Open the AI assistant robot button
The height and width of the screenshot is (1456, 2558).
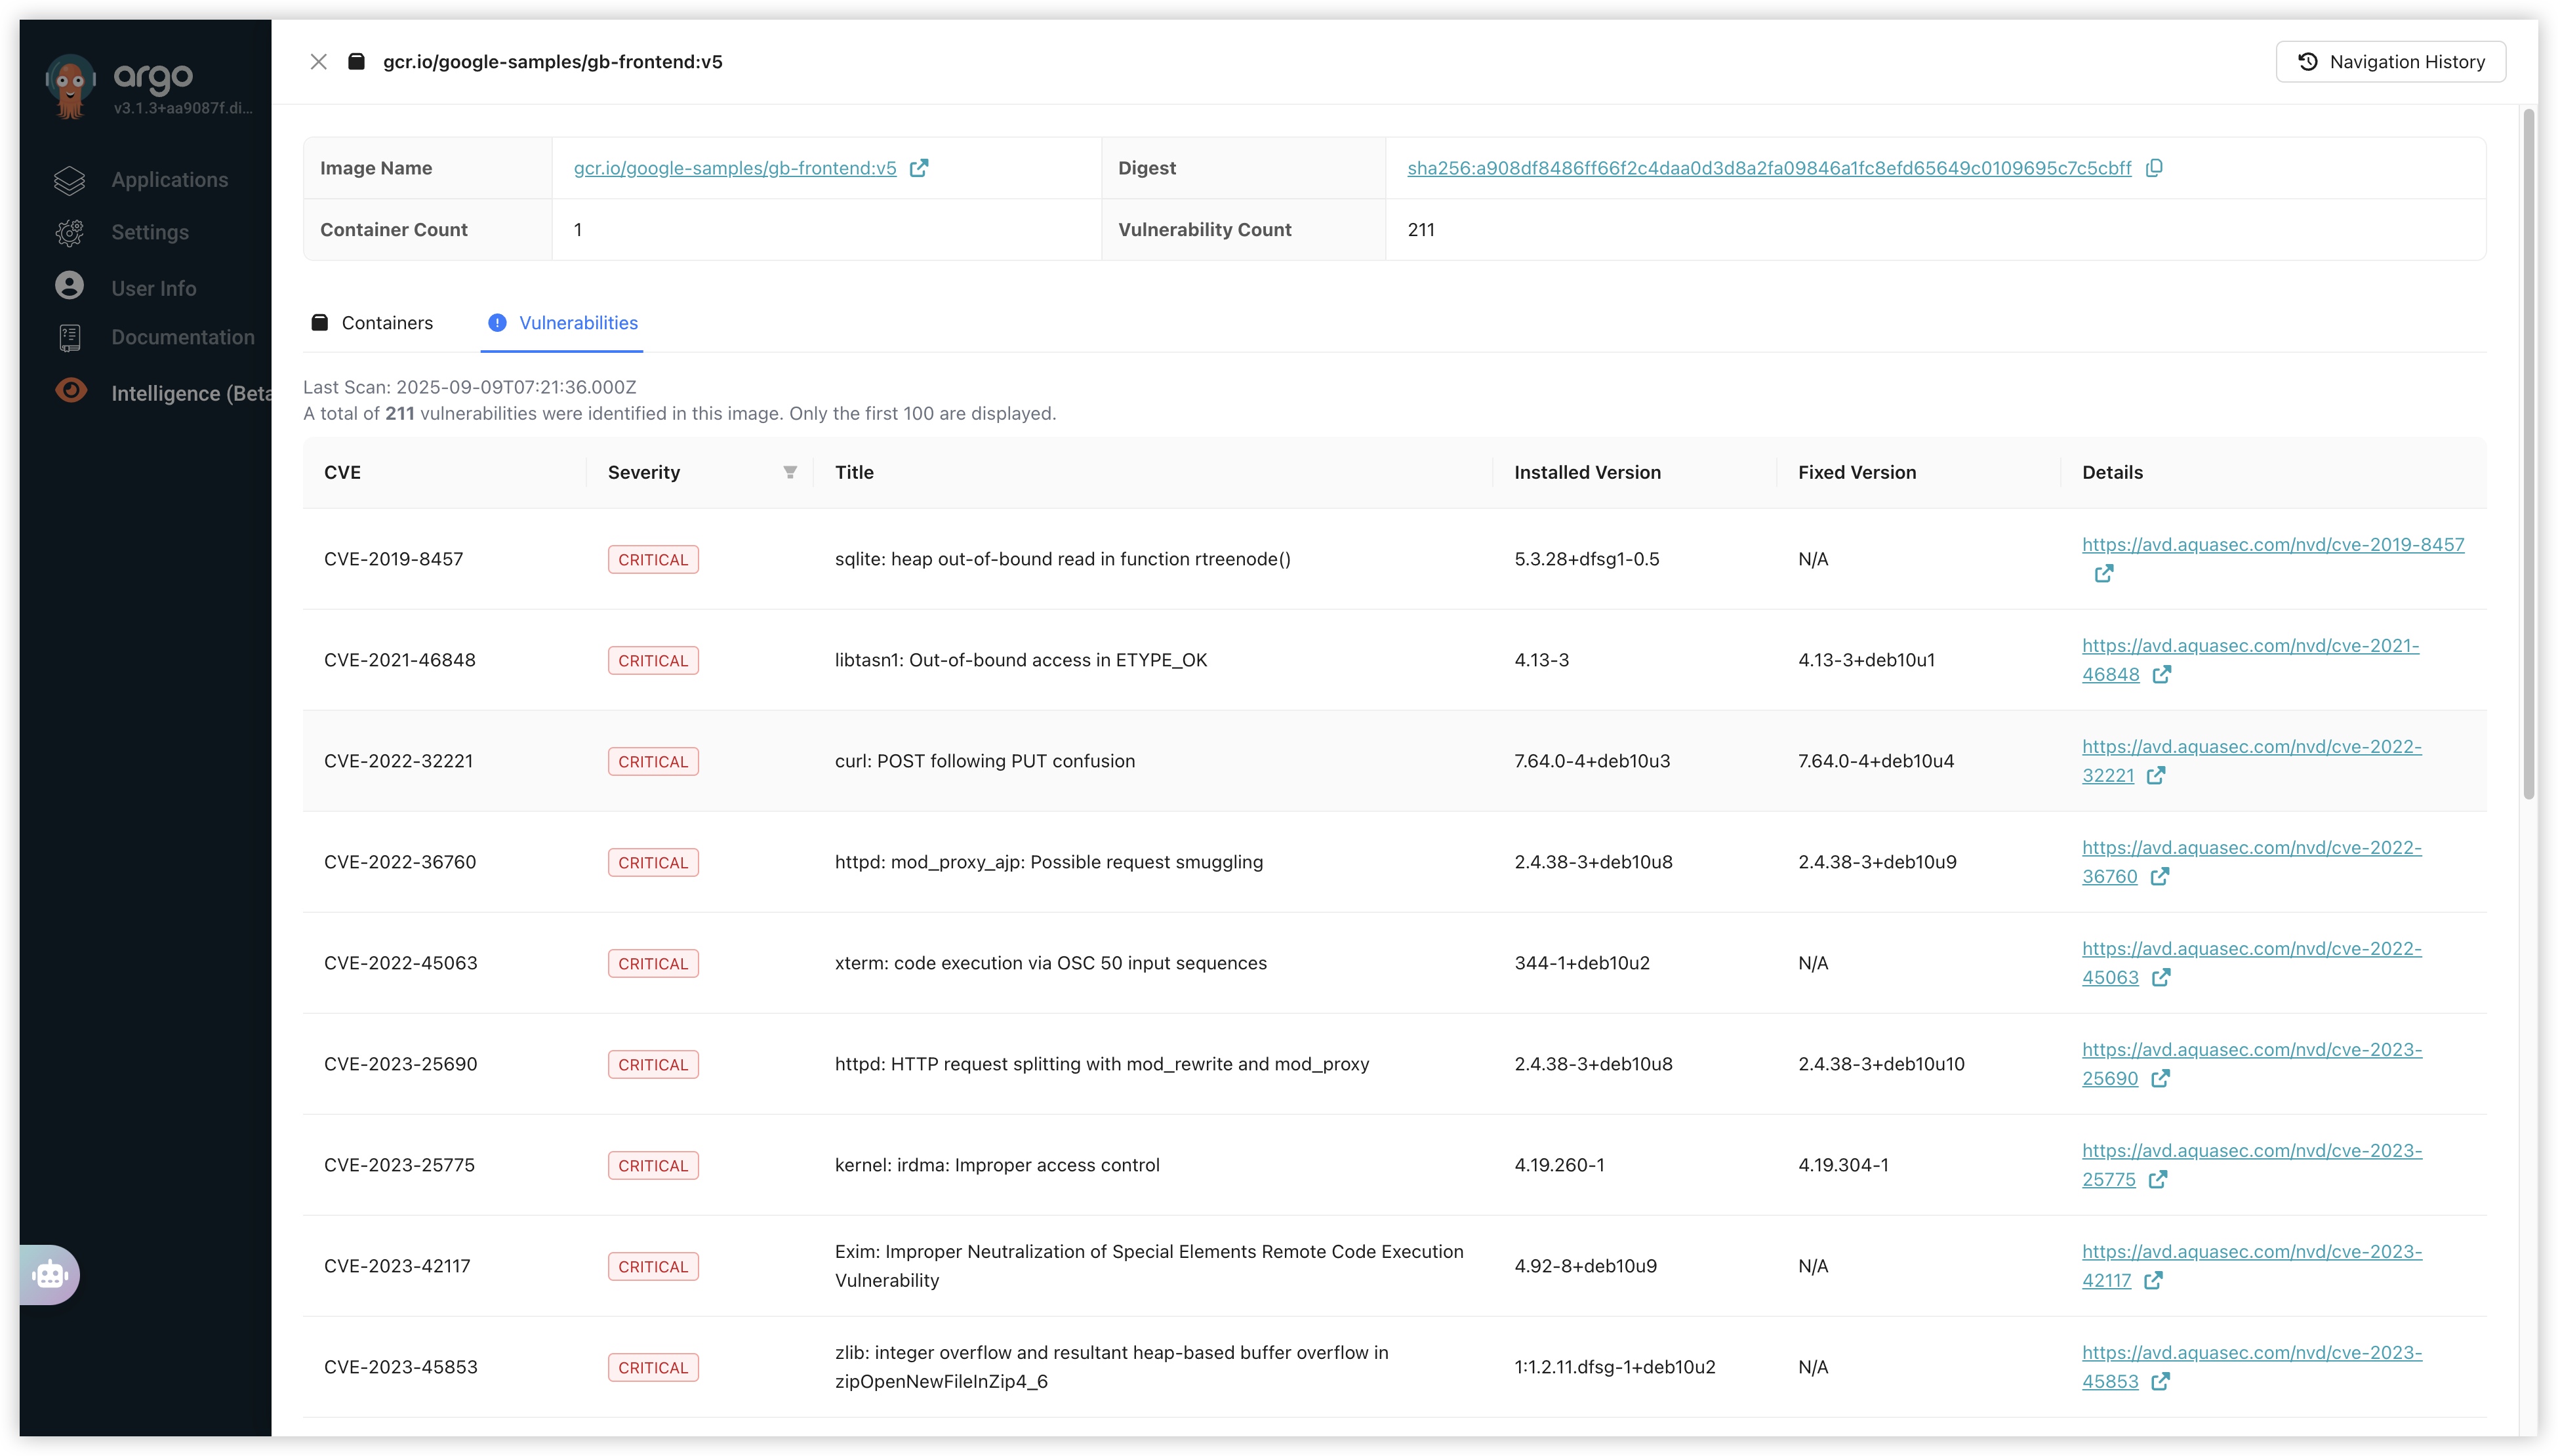[49, 1275]
